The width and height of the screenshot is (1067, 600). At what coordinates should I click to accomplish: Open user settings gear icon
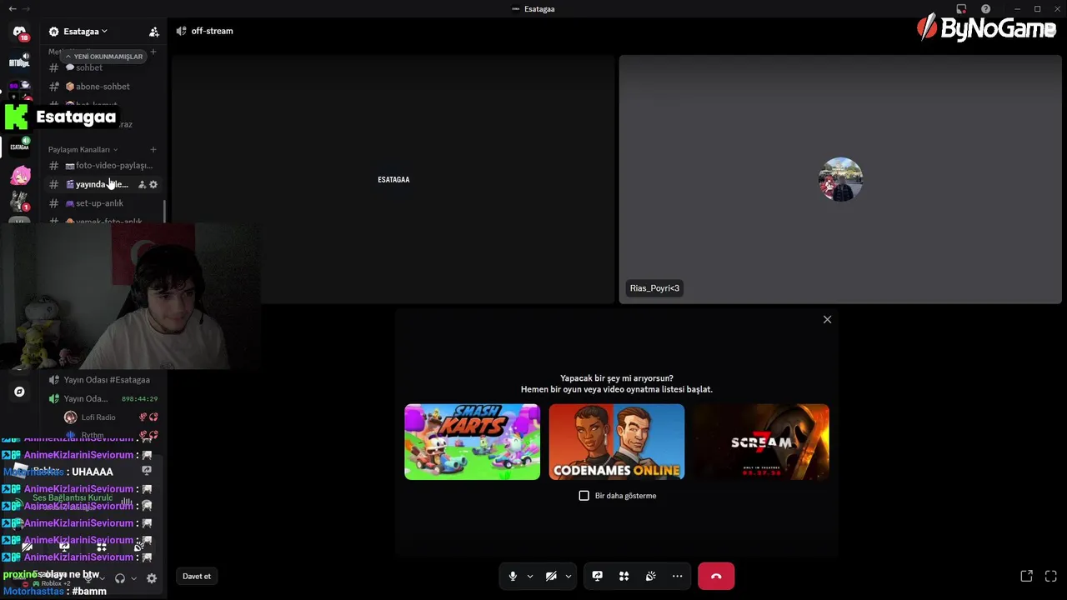coord(152,578)
